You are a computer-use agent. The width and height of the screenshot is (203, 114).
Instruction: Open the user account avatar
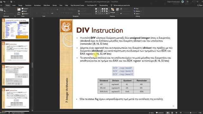(183, 2)
